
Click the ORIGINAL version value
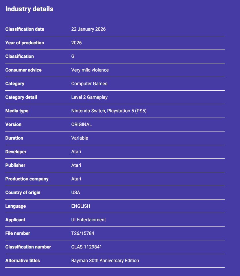(x=81, y=125)
